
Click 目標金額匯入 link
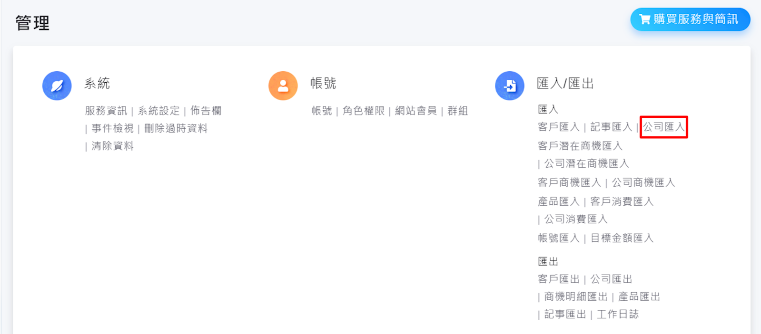click(622, 238)
